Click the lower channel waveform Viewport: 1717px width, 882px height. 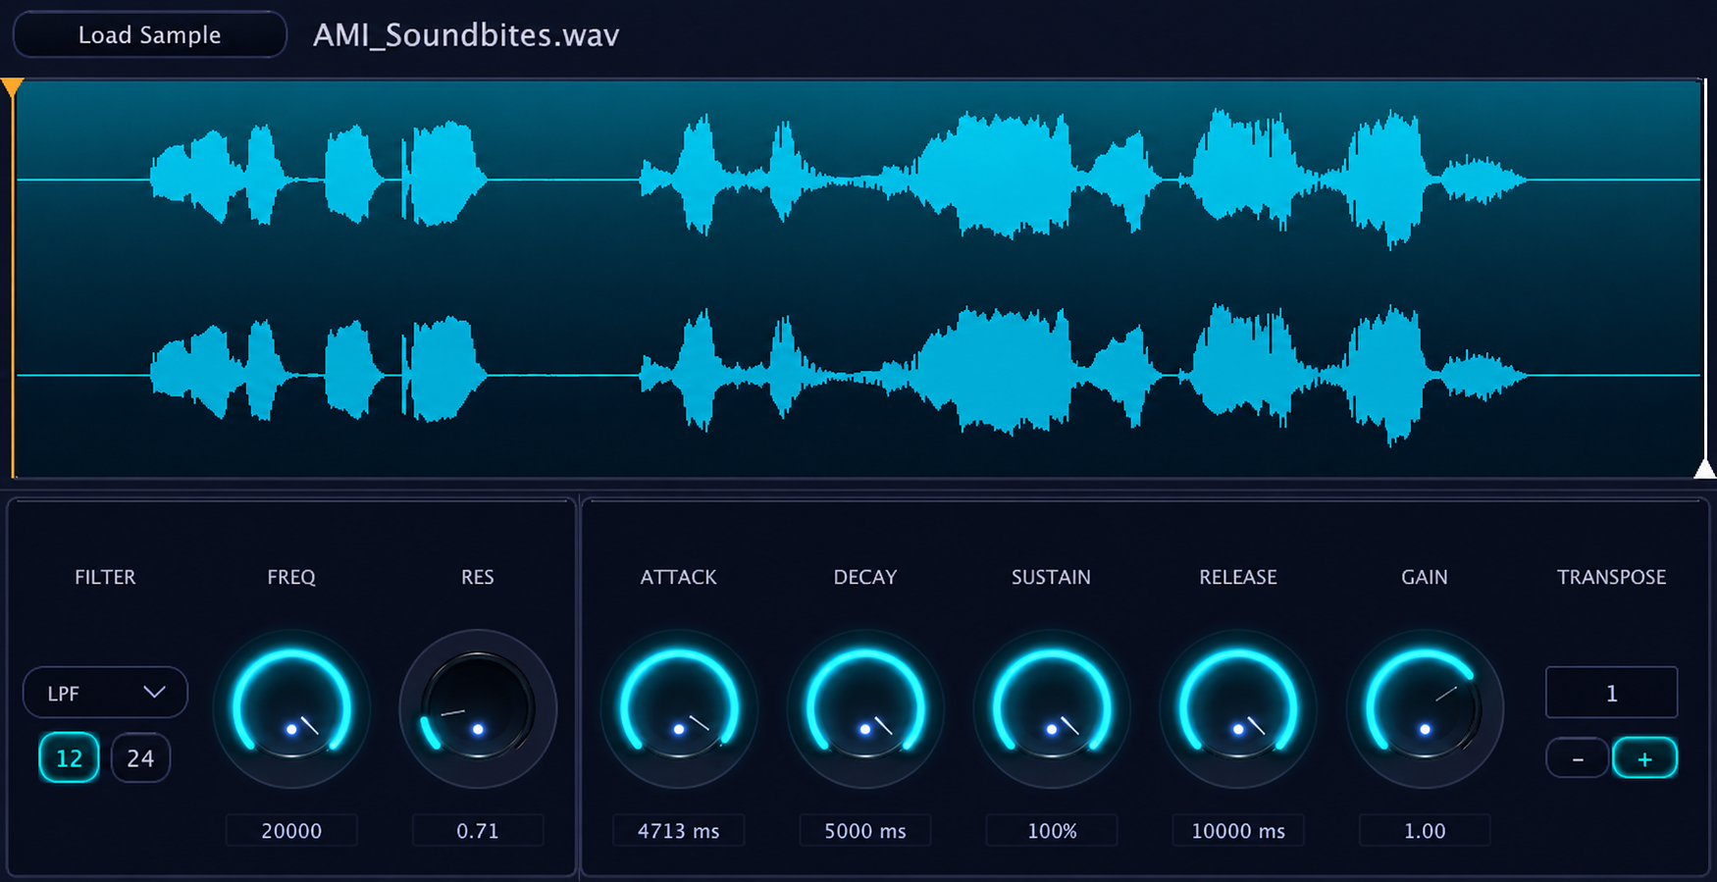click(x=858, y=375)
